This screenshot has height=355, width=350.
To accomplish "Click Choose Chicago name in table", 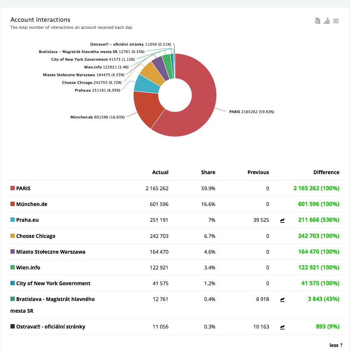I will [x=36, y=236].
